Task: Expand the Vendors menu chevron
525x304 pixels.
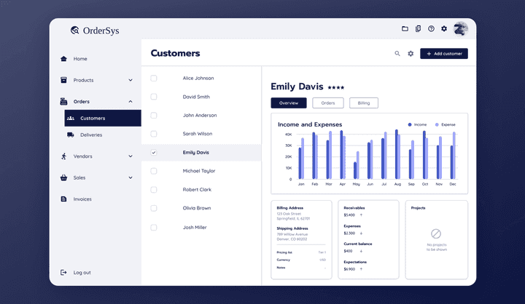Action: coord(131,156)
